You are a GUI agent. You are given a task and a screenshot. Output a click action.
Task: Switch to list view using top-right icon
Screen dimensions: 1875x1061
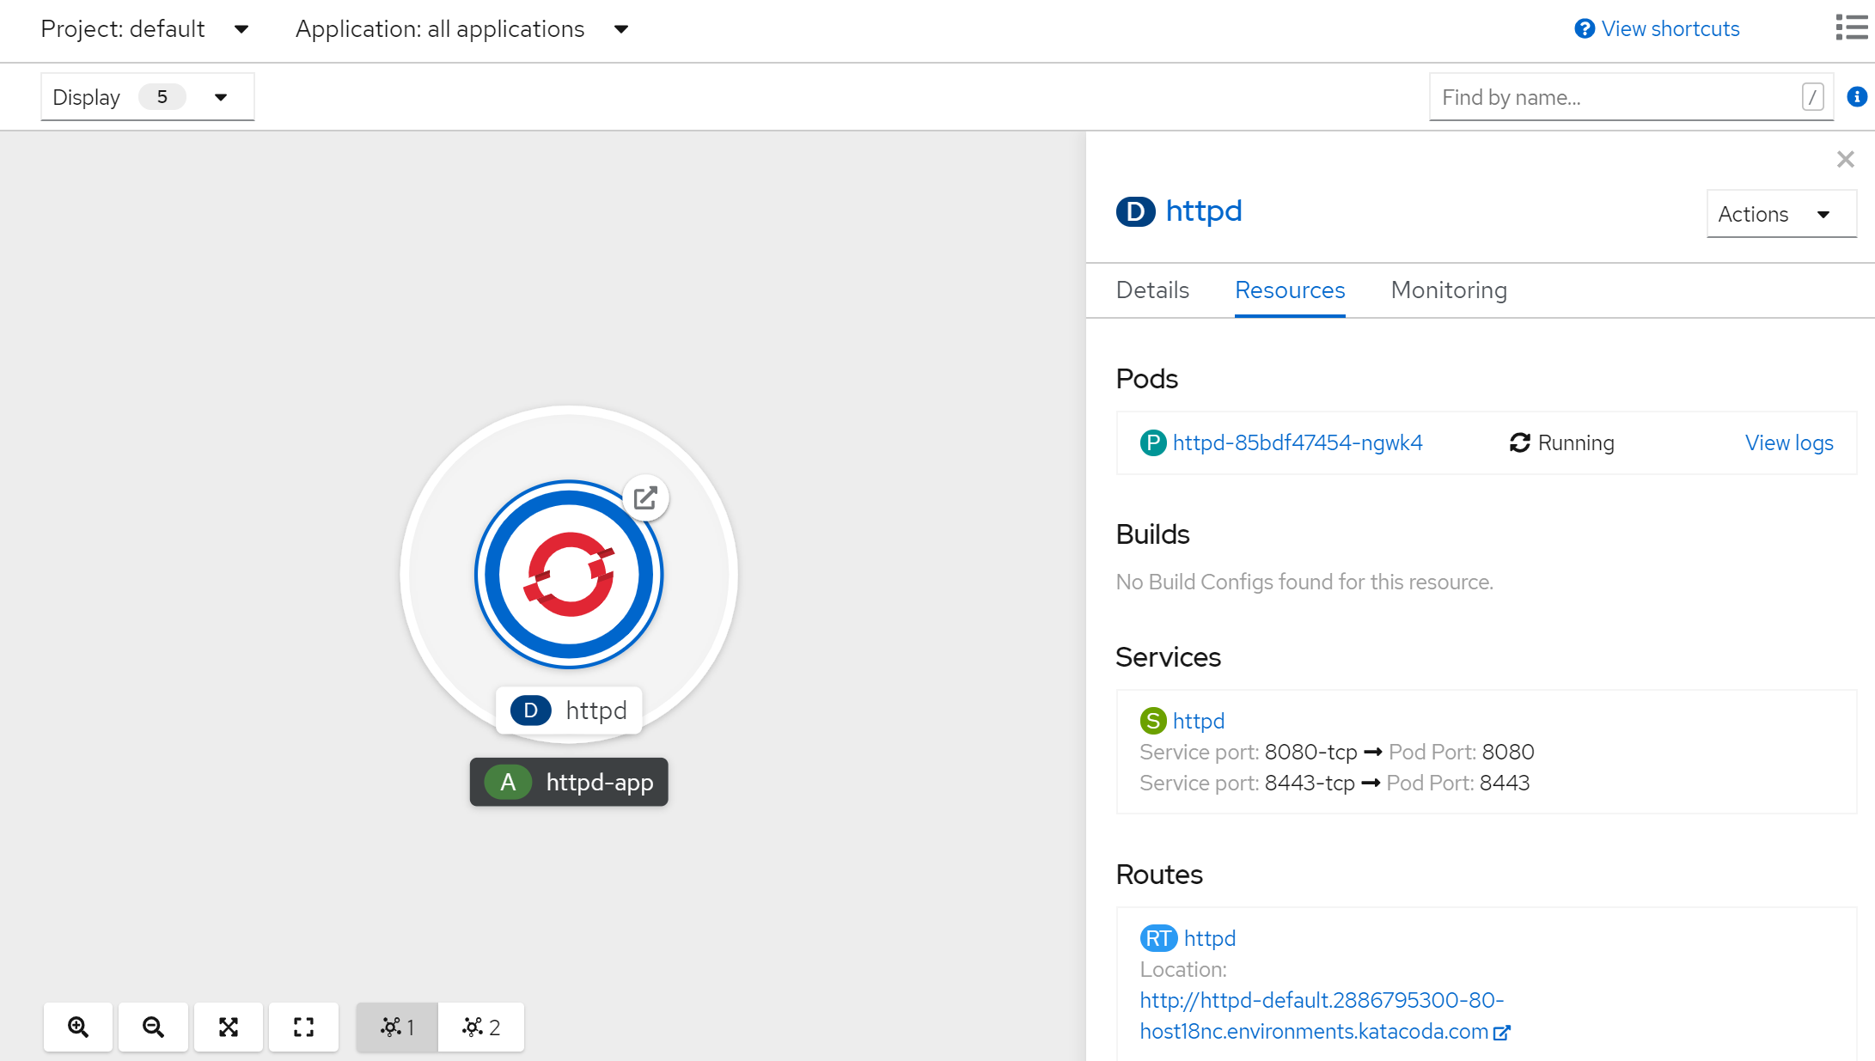pyautogui.click(x=1849, y=27)
